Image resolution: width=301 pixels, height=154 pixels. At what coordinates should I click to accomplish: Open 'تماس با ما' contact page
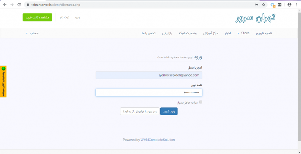tap(149, 33)
